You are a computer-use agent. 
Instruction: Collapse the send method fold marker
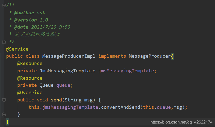tap(4, 100)
